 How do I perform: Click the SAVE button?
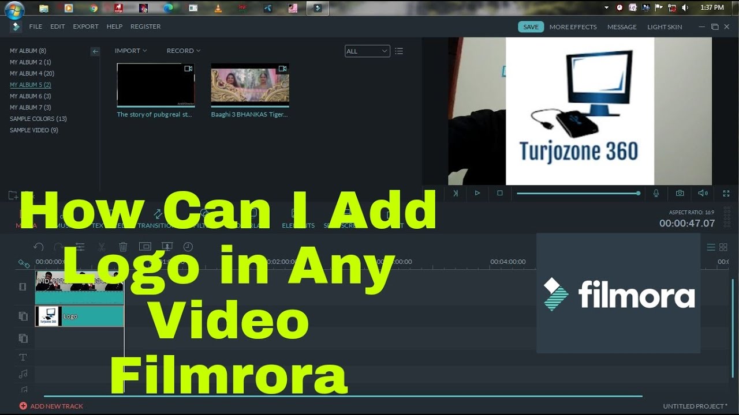(x=531, y=27)
